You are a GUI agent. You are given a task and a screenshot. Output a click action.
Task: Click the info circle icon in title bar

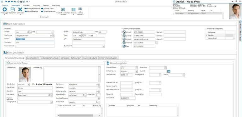tap(18, 2)
